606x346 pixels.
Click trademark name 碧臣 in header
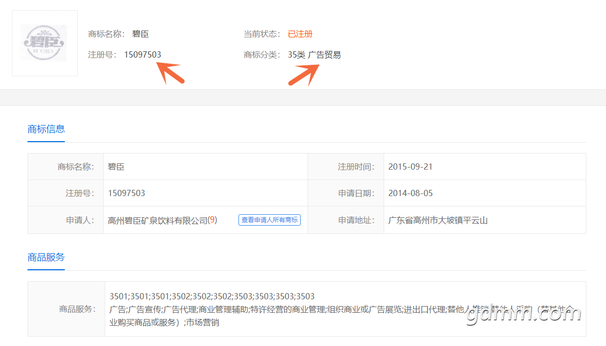click(140, 34)
